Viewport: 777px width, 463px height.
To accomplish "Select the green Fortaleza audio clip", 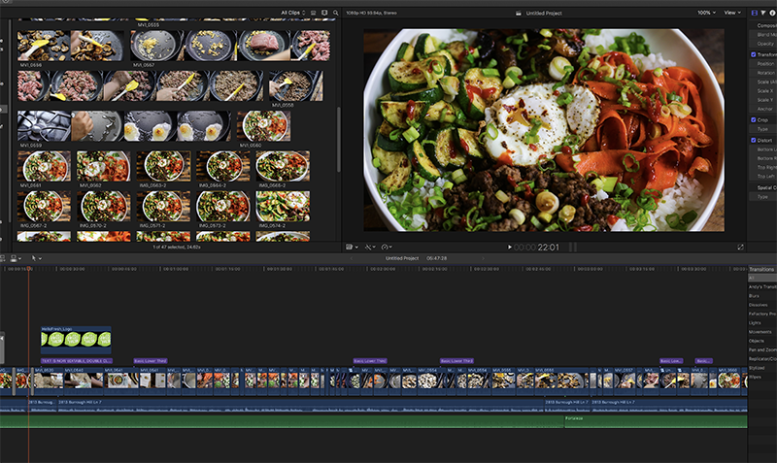I will tap(656, 421).
